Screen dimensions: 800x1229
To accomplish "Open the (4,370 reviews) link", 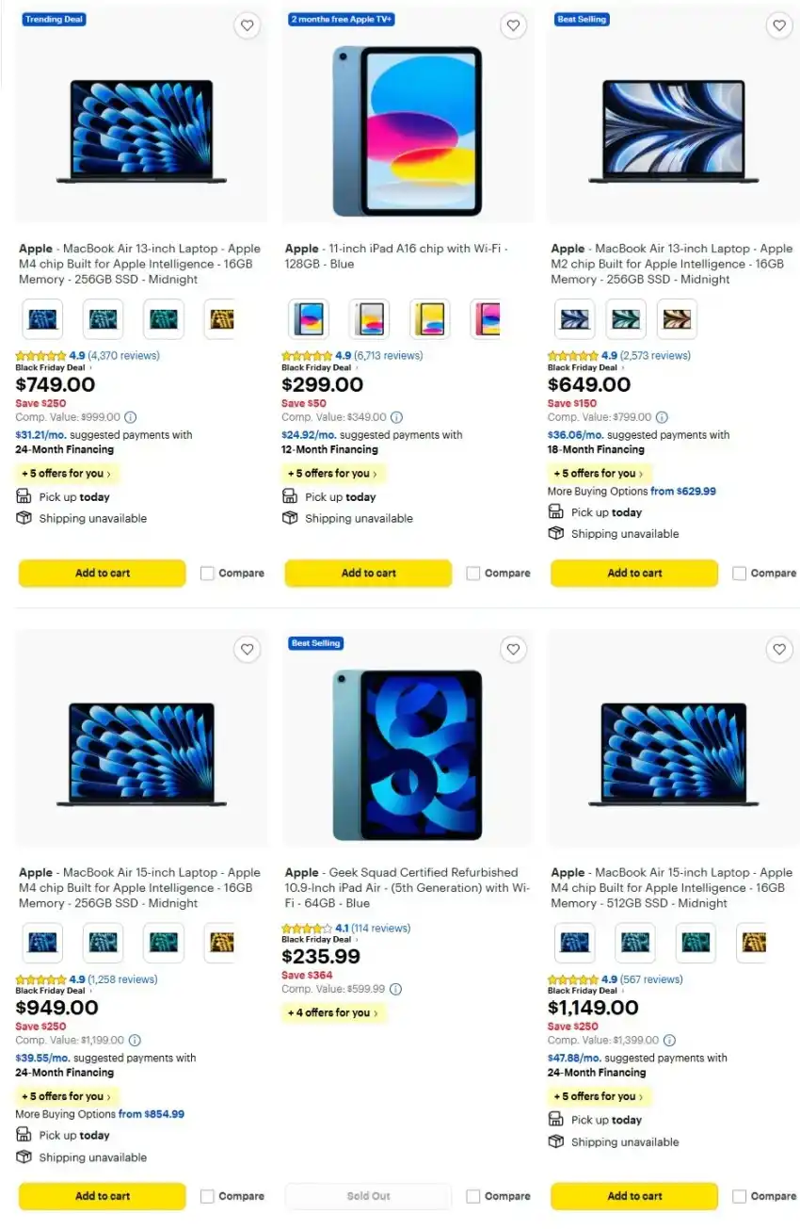I will [124, 356].
